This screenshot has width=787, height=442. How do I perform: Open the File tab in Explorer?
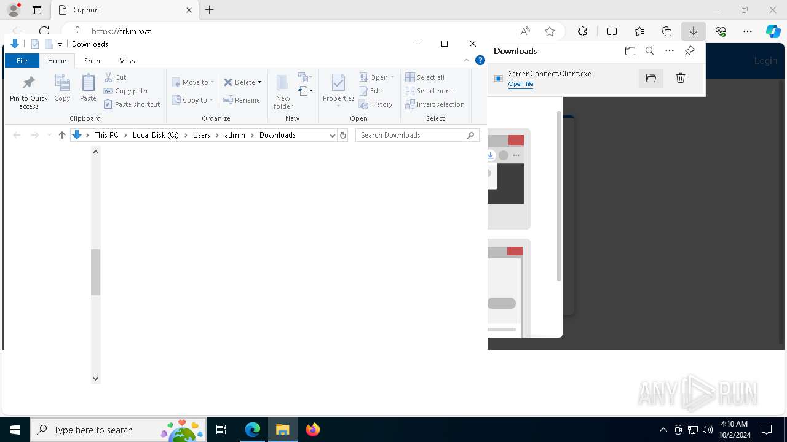[x=22, y=61]
